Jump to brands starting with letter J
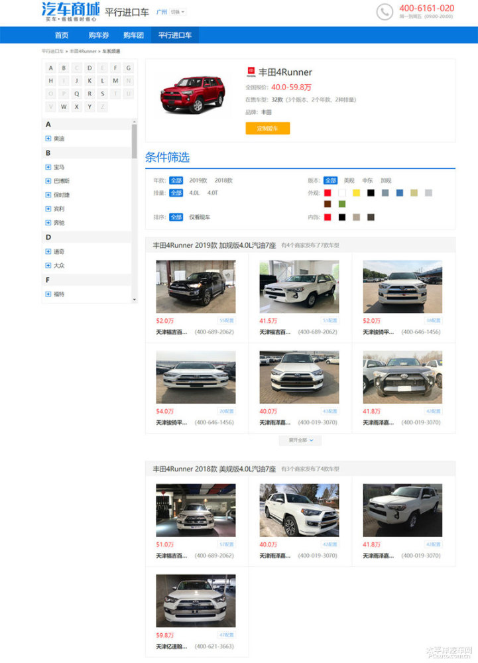The height and width of the screenshot is (663, 478). pyautogui.click(x=76, y=81)
